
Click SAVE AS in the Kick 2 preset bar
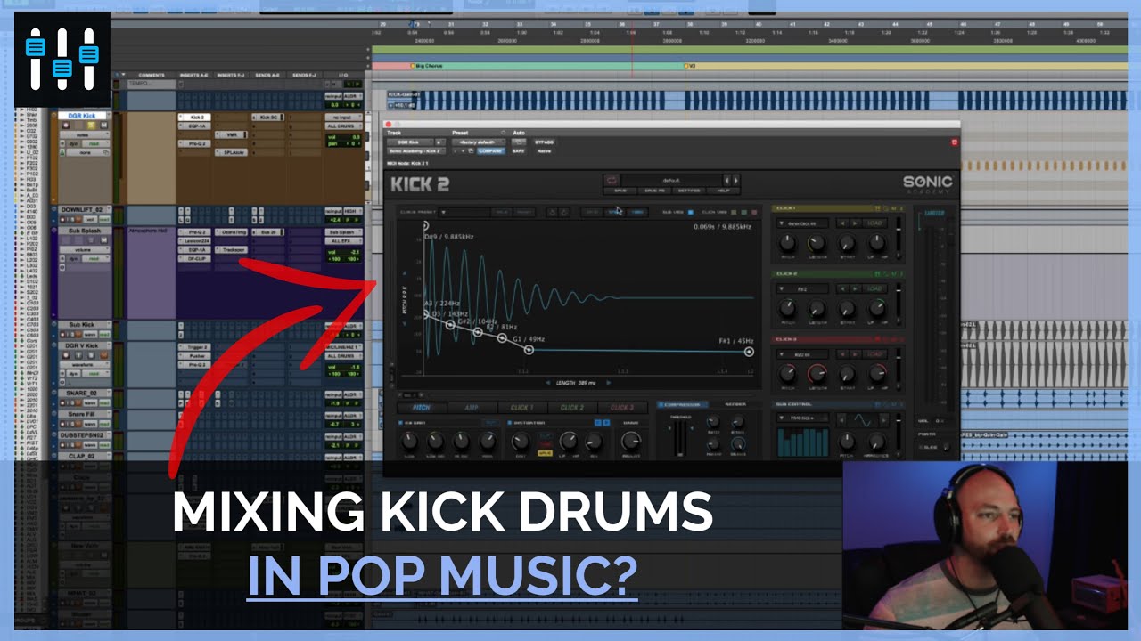point(653,191)
